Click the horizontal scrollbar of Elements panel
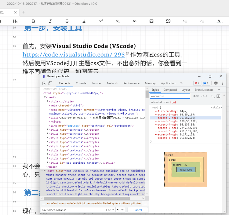Viewport: 229px width, 215px height. point(87,198)
